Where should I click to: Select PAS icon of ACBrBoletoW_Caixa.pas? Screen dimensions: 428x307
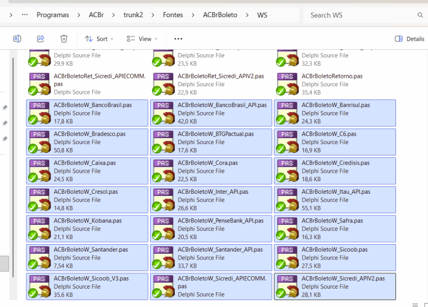pyautogui.click(x=39, y=171)
